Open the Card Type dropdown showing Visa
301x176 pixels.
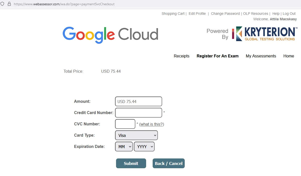tap(136, 135)
